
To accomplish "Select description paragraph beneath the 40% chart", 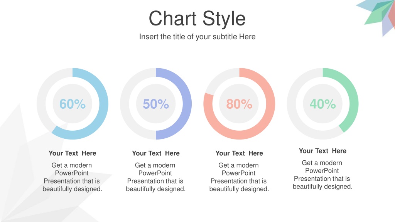I will coord(322,175).
